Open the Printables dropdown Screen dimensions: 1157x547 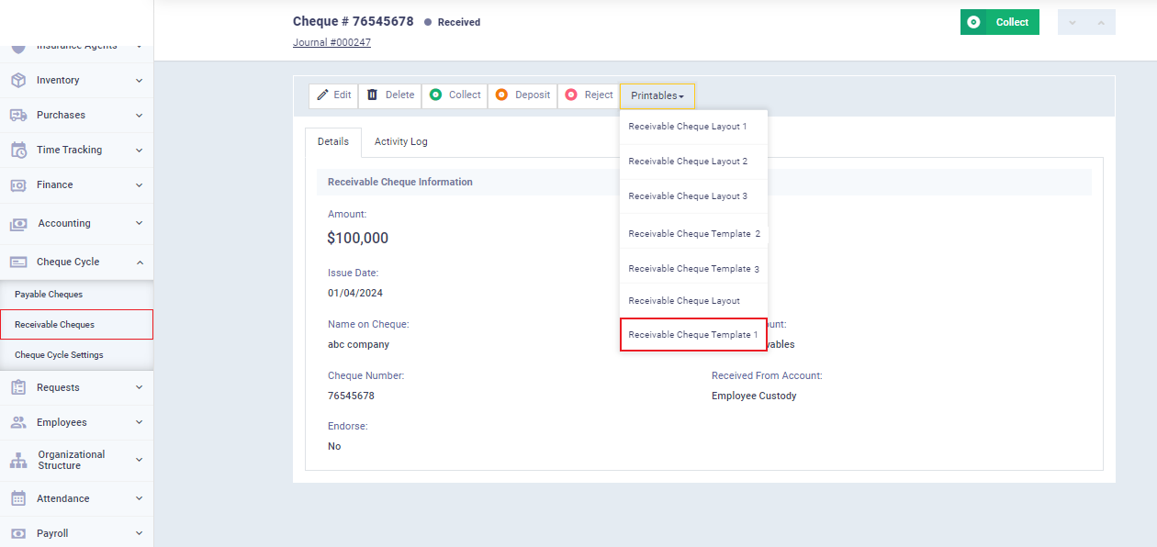(657, 95)
